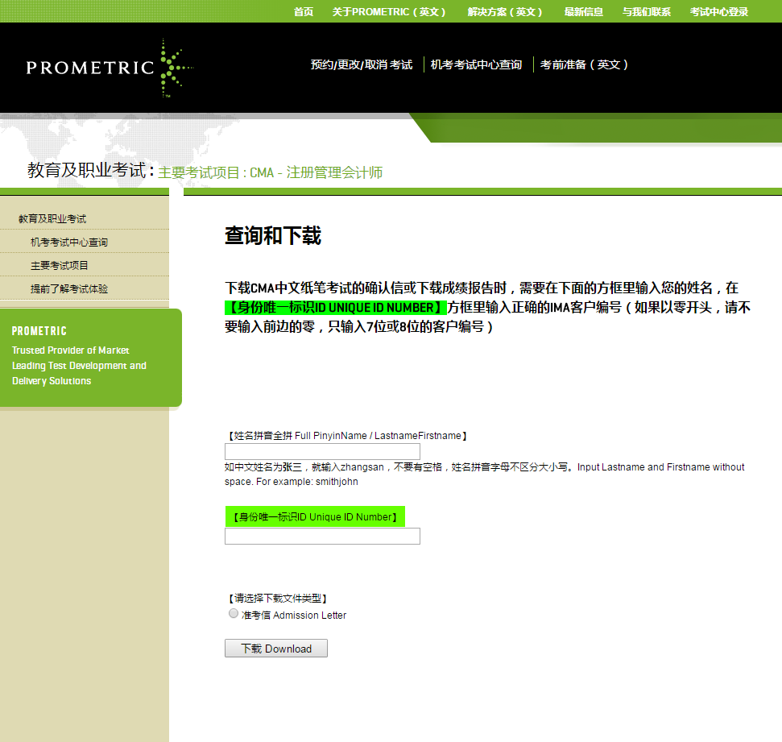Open the 首页 home link
The height and width of the screenshot is (742, 782).
(x=304, y=11)
